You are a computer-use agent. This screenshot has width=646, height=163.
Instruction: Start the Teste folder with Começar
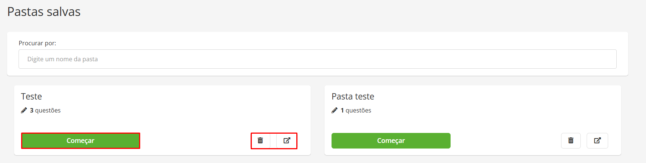[80, 141]
